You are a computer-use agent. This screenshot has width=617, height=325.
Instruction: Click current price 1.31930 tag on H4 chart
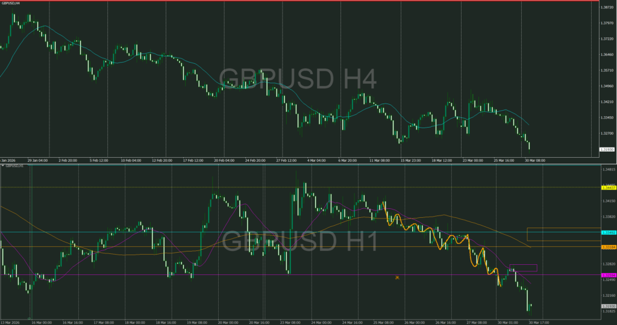(x=608, y=149)
